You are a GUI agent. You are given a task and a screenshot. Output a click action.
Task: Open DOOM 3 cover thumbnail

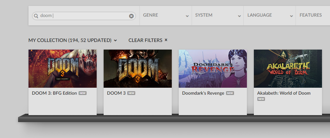pos(138,69)
